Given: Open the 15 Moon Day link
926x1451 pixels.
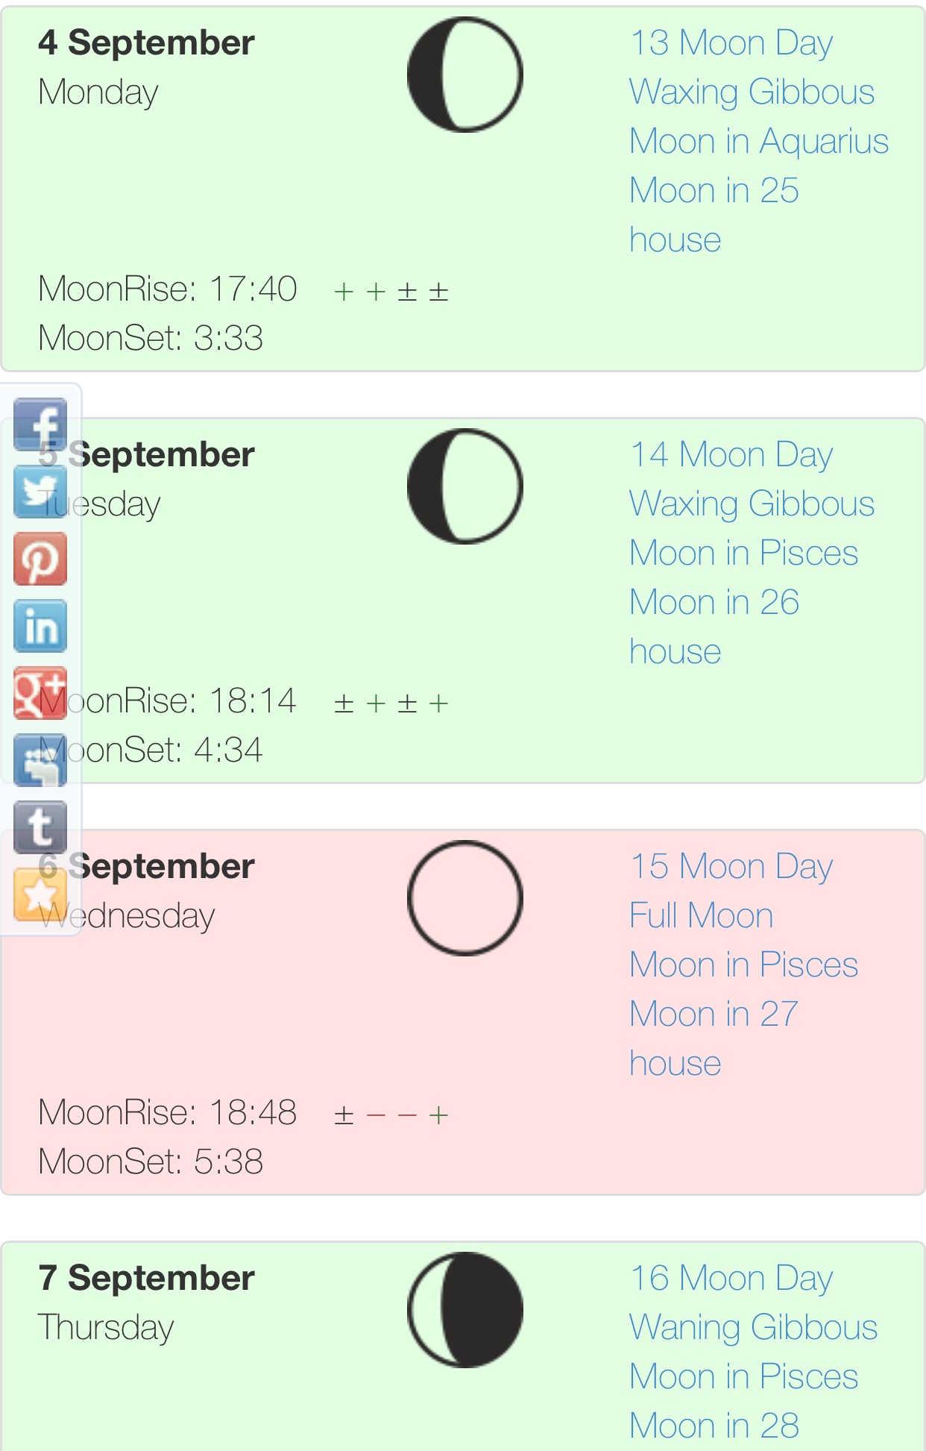Looking at the screenshot, I should click(731, 867).
